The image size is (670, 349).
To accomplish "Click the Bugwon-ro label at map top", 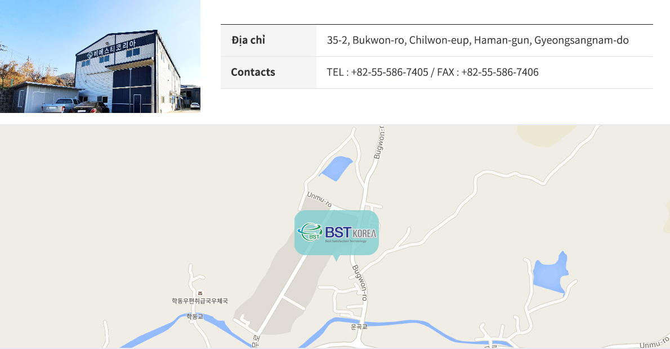I will click(x=379, y=143).
